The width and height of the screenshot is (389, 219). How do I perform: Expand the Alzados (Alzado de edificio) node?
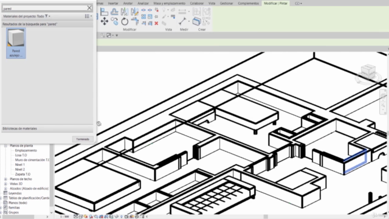click(5, 189)
